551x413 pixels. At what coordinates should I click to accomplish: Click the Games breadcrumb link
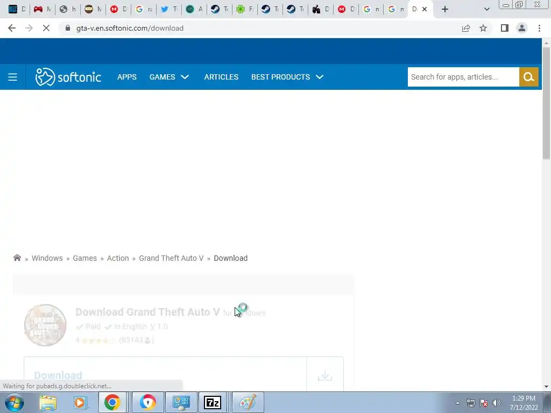point(84,258)
